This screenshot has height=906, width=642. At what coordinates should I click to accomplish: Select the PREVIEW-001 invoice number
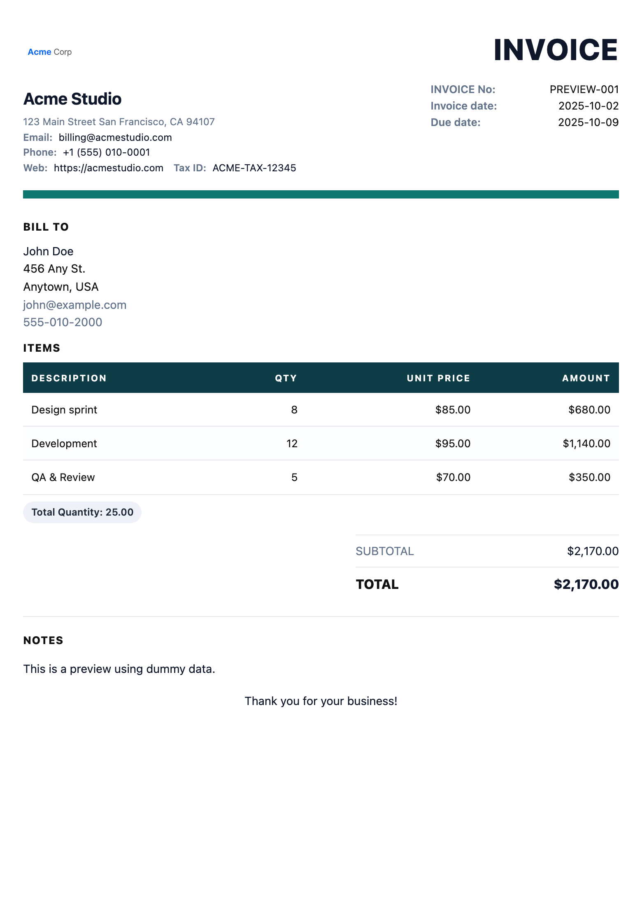pos(584,89)
